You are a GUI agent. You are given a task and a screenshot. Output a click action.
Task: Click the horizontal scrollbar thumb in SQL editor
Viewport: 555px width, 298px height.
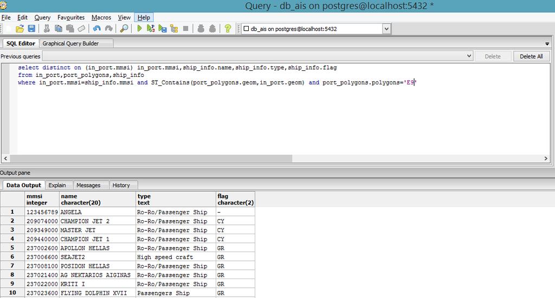[x=151, y=158]
